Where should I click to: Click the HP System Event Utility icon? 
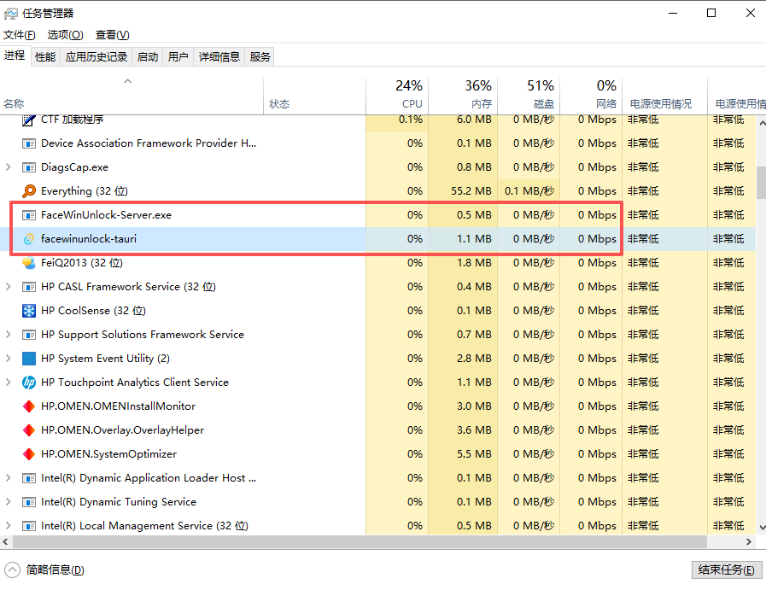(x=29, y=359)
